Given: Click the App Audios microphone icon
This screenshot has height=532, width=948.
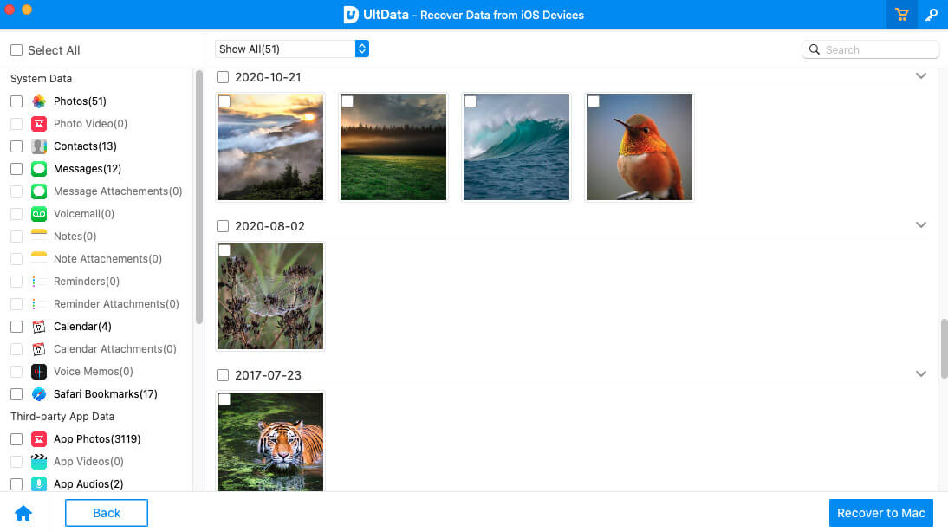Looking at the screenshot, I should [x=39, y=484].
